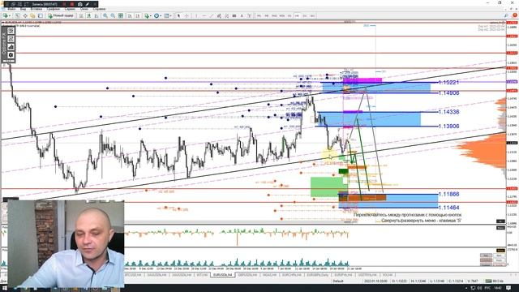Click the second icon of left chart panel
Viewport: 519px width, 292px height.
click(11, 39)
